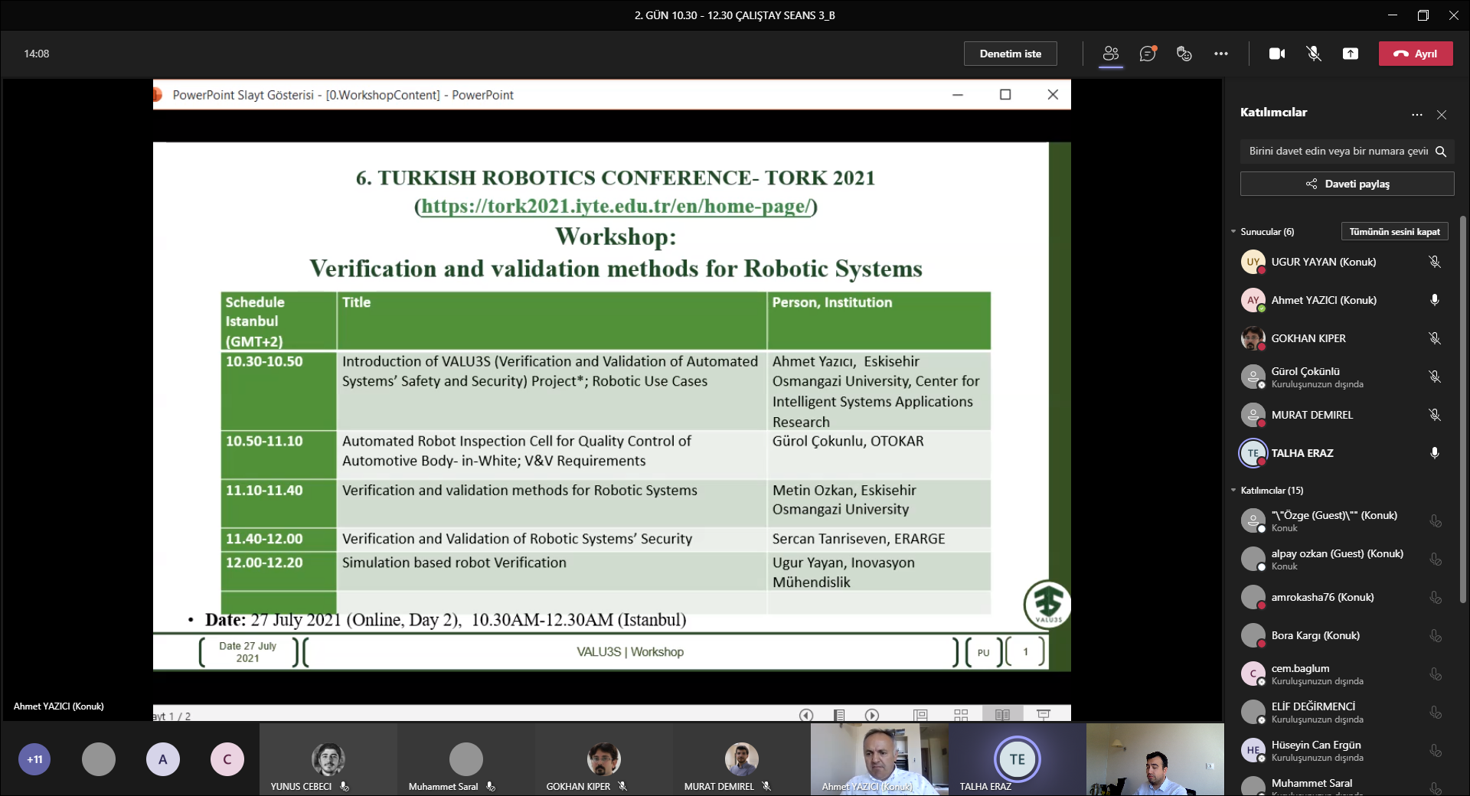
Task: Click cem.baglum attendee status icon
Action: coord(1436,674)
